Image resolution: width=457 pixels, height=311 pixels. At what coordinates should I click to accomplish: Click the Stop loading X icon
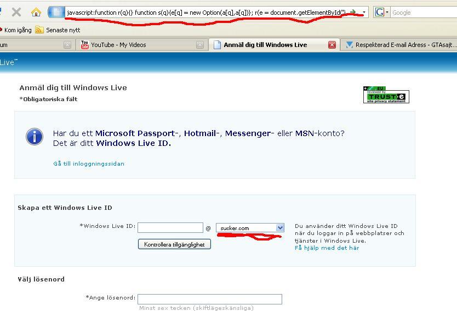tap(16, 12)
